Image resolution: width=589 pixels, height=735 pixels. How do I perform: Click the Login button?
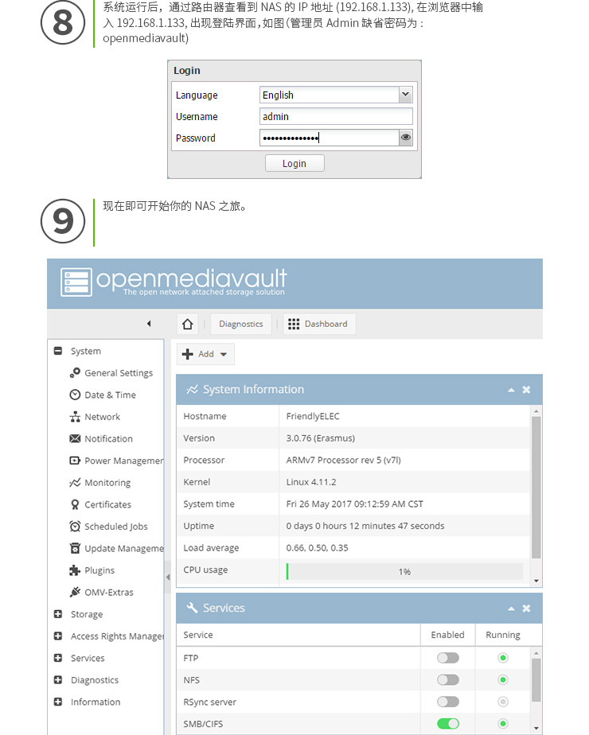click(294, 163)
